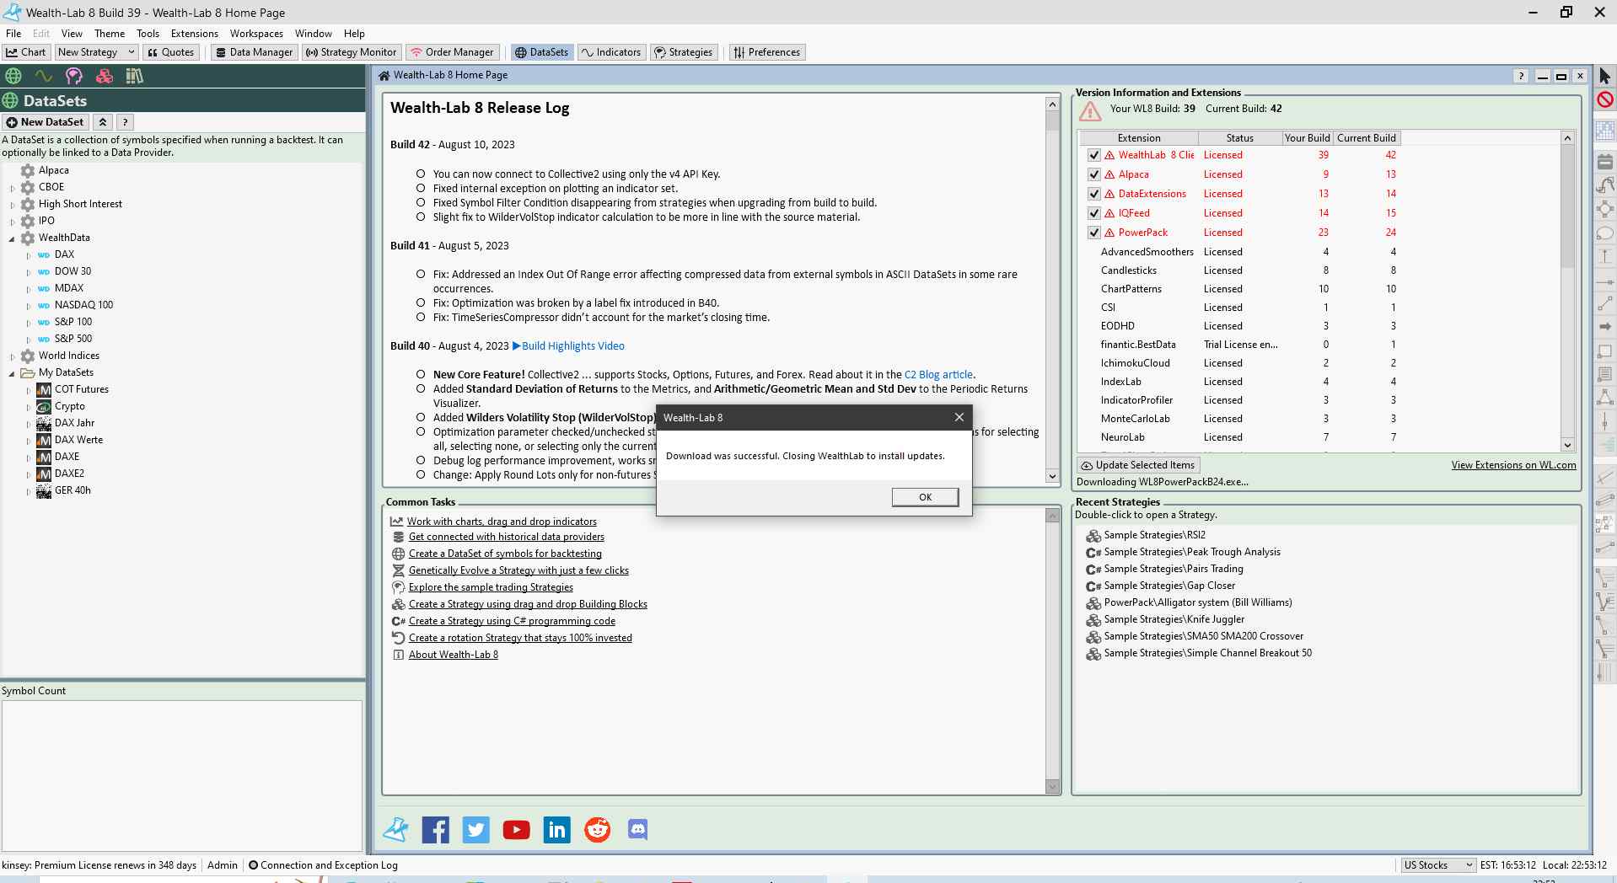The image size is (1617, 883).
Task: Open the Indicators wave tab icon
Action: click(44, 76)
